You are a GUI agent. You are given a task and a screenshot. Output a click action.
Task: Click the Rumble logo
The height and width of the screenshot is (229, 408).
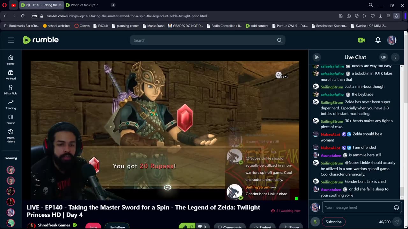[41, 40]
